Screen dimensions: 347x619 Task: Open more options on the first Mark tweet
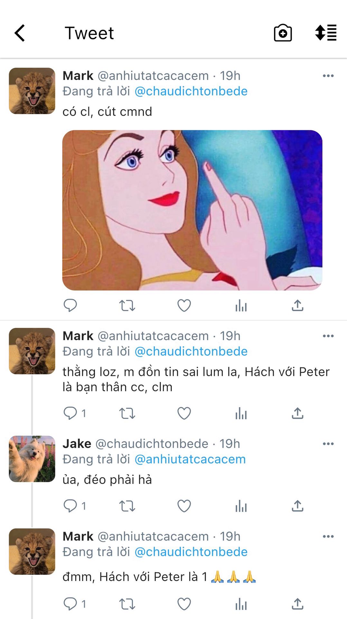(x=328, y=76)
